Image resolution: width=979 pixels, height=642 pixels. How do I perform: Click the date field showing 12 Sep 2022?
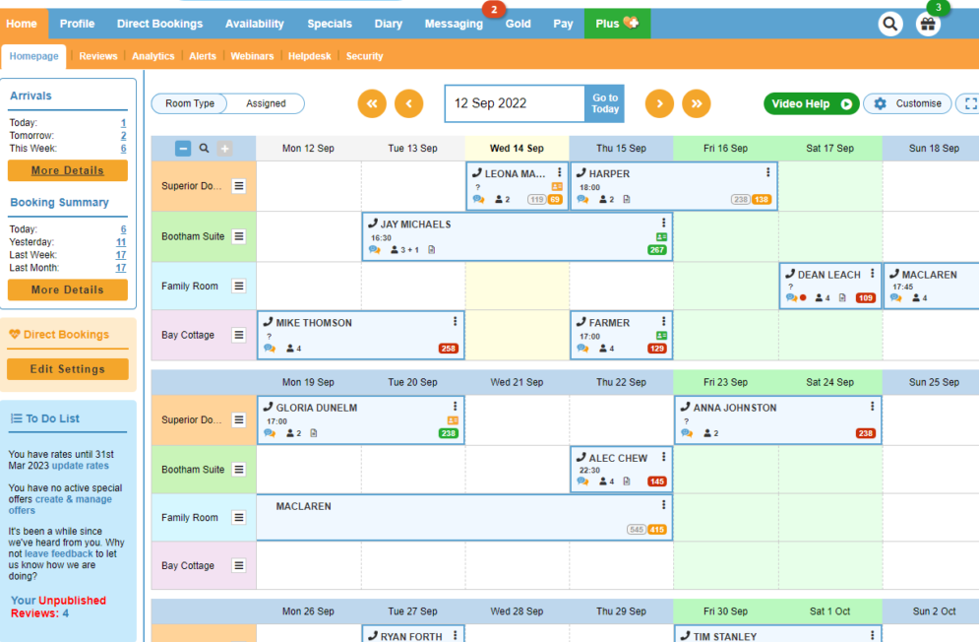[x=515, y=103]
